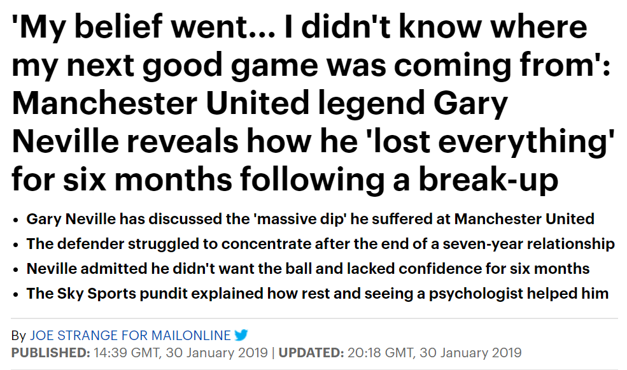The width and height of the screenshot is (627, 370).
Task: Select the 'massive dip' bullet point text
Action: coord(310,219)
